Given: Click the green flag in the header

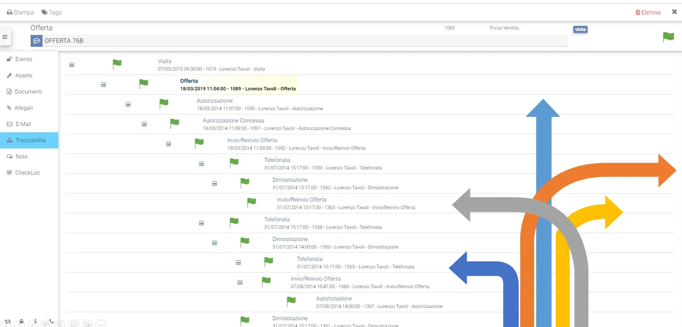Looking at the screenshot, I should click(668, 37).
